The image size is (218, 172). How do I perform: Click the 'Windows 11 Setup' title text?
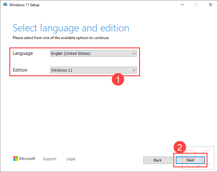24,5
